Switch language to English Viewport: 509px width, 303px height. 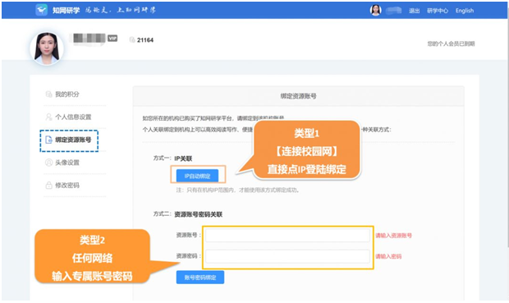coord(465,11)
